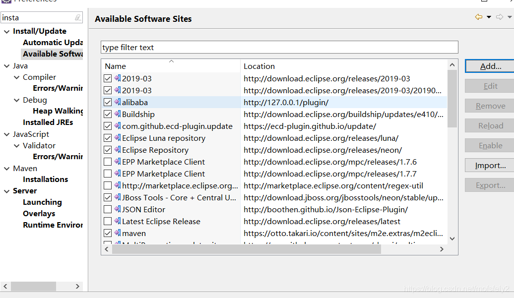Collapse the Install/Update tree node
The height and width of the screenshot is (298, 514).
(6, 31)
